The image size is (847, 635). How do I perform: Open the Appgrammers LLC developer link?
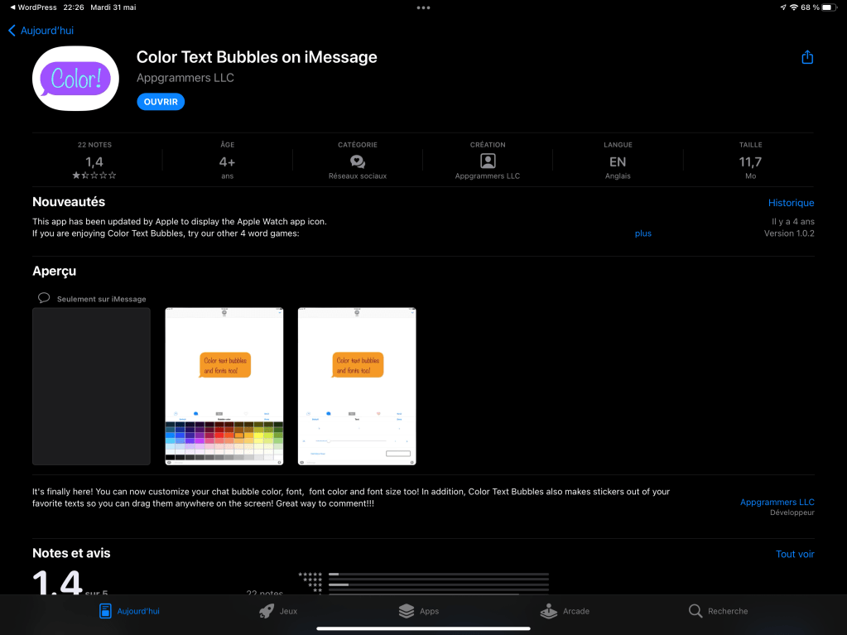[777, 503]
